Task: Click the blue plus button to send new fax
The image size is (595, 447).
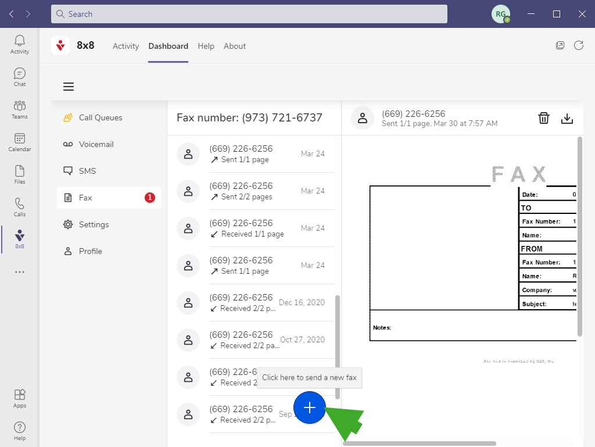Action: 309,408
